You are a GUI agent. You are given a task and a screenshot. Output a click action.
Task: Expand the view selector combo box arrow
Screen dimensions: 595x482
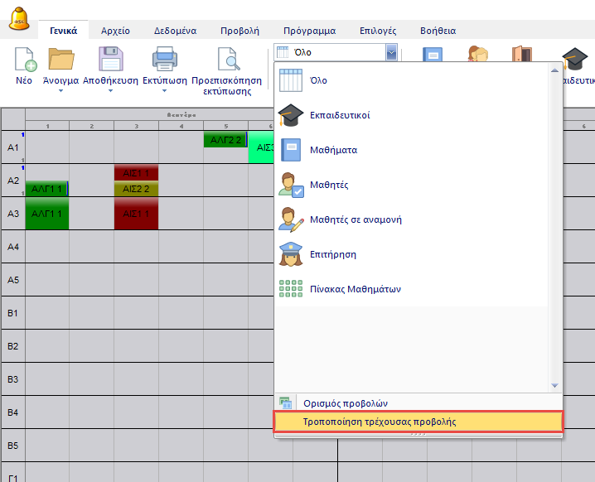coord(390,52)
